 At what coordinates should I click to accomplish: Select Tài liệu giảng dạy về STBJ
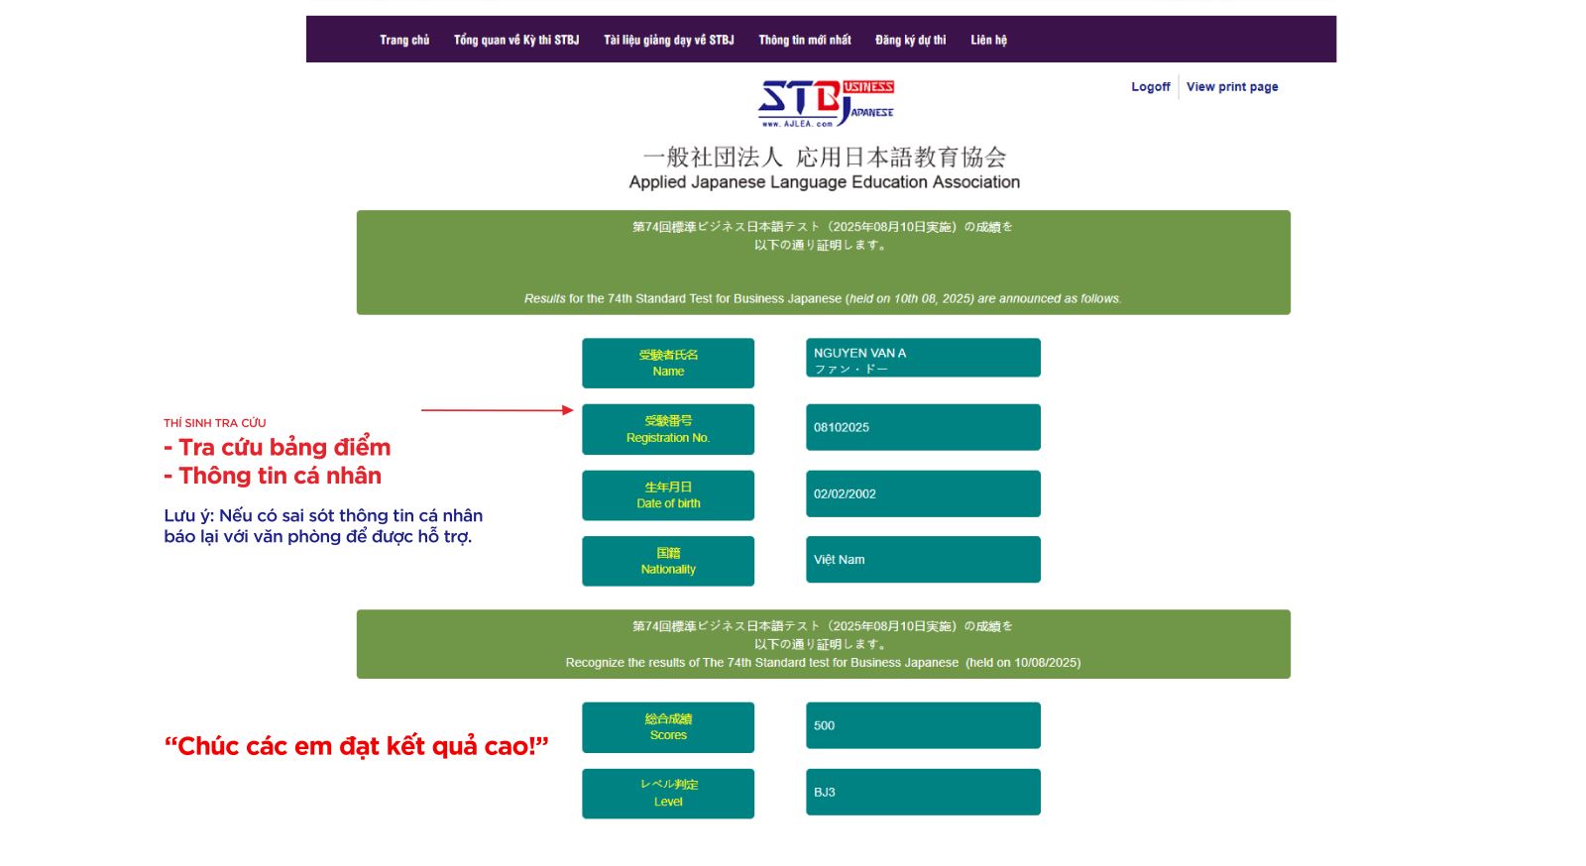click(x=669, y=40)
